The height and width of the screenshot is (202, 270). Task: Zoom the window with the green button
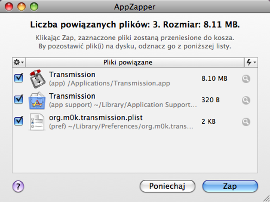[33, 6]
